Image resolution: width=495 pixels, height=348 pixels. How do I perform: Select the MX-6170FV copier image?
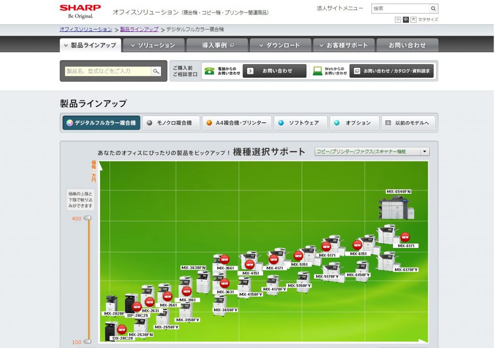(x=387, y=261)
